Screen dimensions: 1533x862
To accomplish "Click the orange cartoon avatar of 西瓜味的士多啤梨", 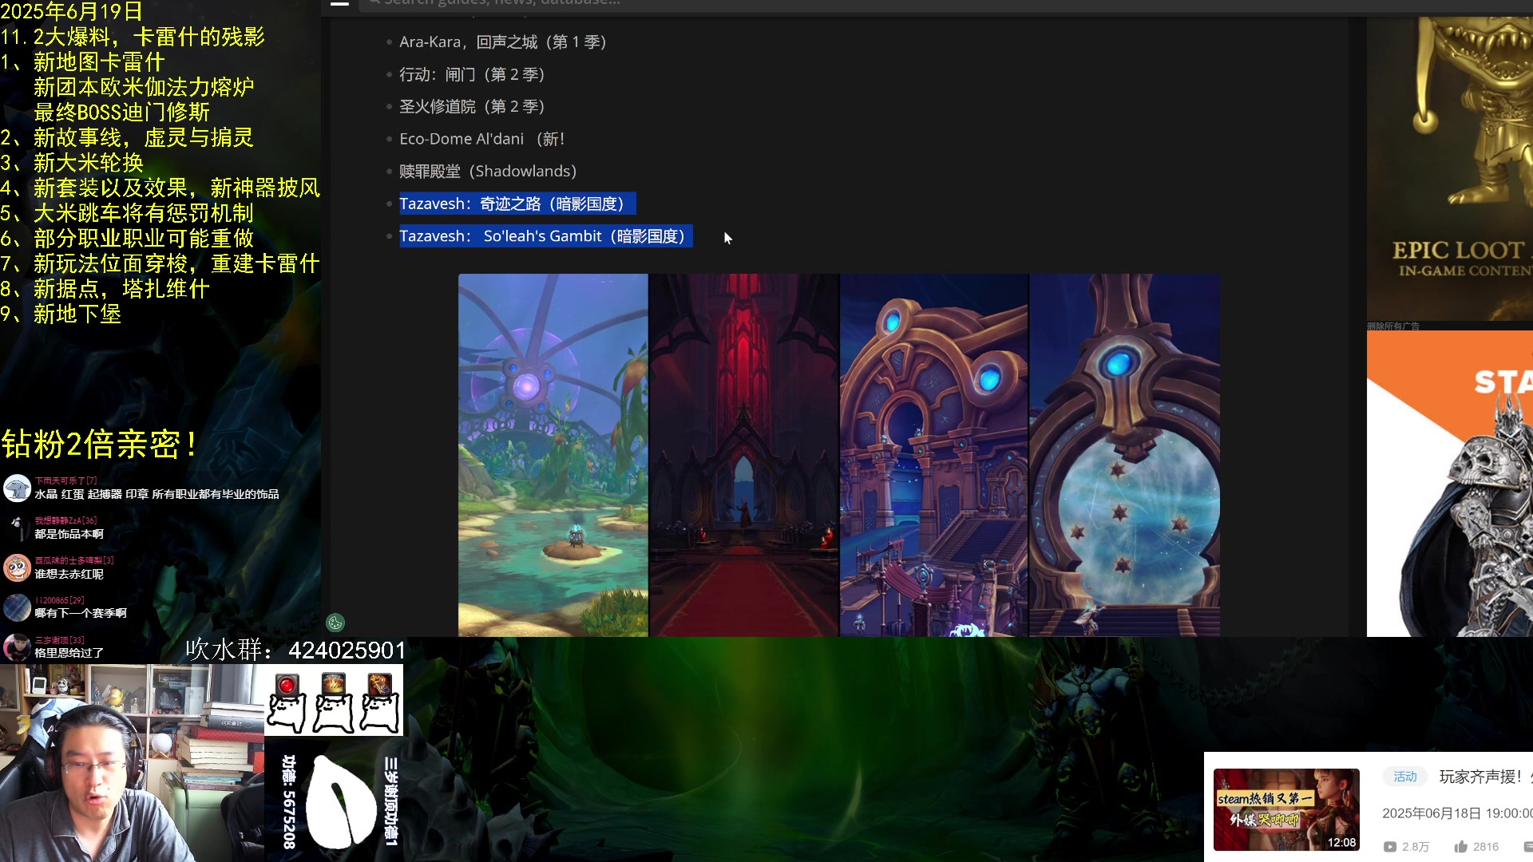I will pyautogui.click(x=17, y=567).
